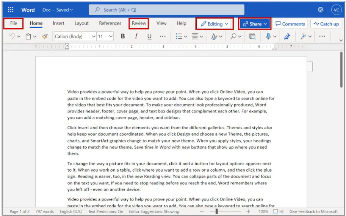The height and width of the screenshot is (216, 346).
Task: Switch to the Insert tab
Action: (58, 23)
